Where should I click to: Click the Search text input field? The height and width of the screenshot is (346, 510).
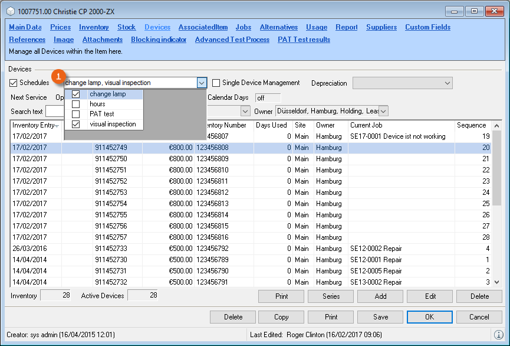[54, 111]
